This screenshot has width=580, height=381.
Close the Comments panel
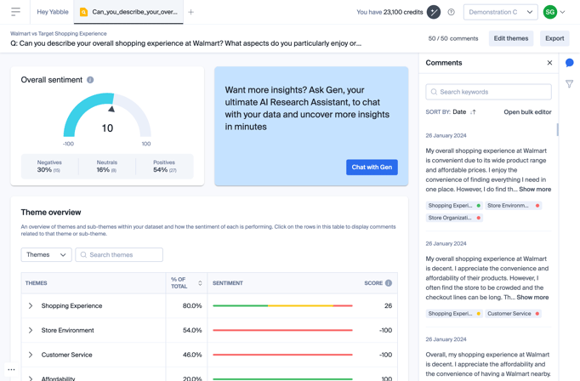click(549, 63)
